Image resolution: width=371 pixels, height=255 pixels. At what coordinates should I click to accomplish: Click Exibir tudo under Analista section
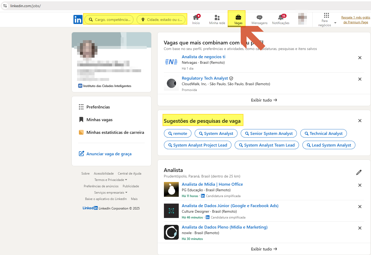click(x=264, y=249)
